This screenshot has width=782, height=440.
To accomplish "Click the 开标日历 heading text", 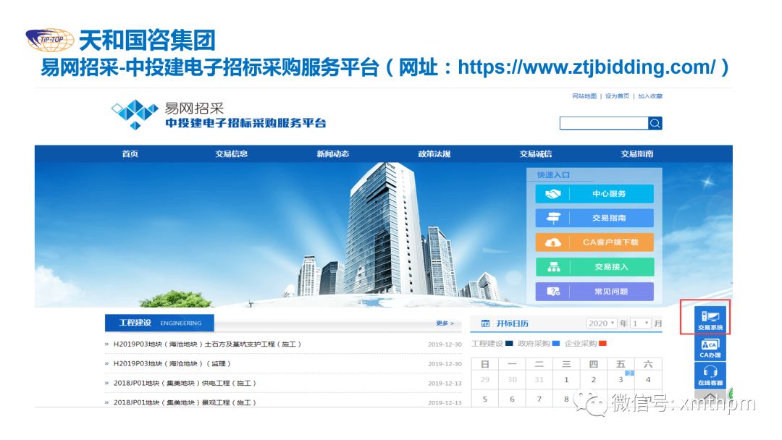I will click(x=512, y=323).
